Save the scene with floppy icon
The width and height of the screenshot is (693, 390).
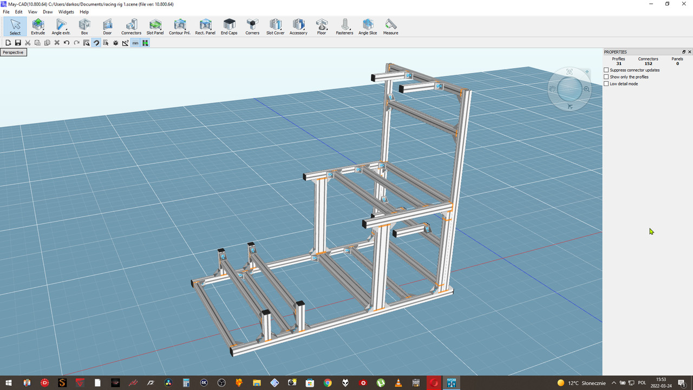(18, 43)
